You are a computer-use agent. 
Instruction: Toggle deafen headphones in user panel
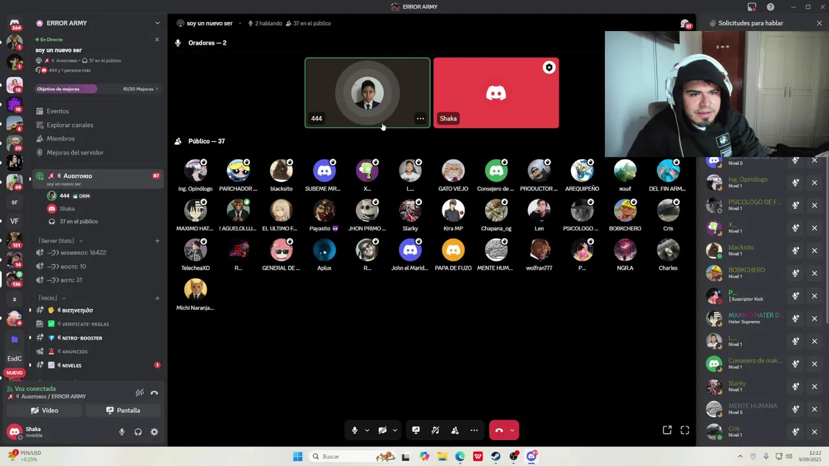coord(138,432)
